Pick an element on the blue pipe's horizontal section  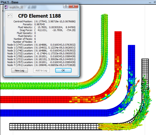(x=53, y=113)
